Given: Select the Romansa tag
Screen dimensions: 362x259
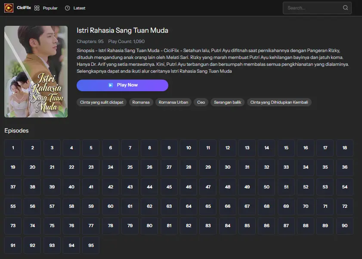Looking at the screenshot, I should [x=141, y=102].
